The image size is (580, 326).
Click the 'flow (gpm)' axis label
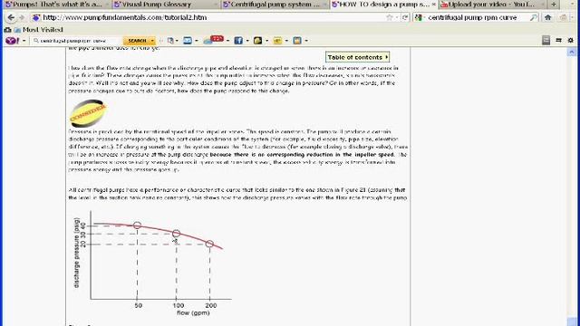click(193, 312)
